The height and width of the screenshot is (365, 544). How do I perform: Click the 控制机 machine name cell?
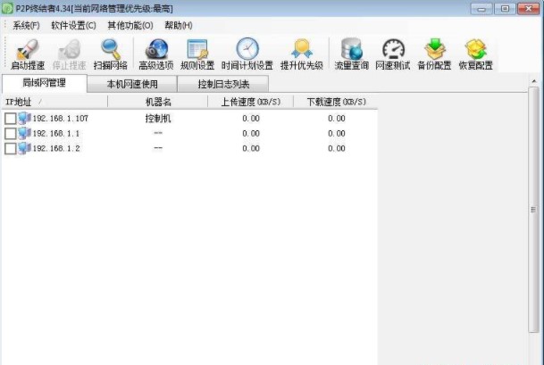click(158, 119)
